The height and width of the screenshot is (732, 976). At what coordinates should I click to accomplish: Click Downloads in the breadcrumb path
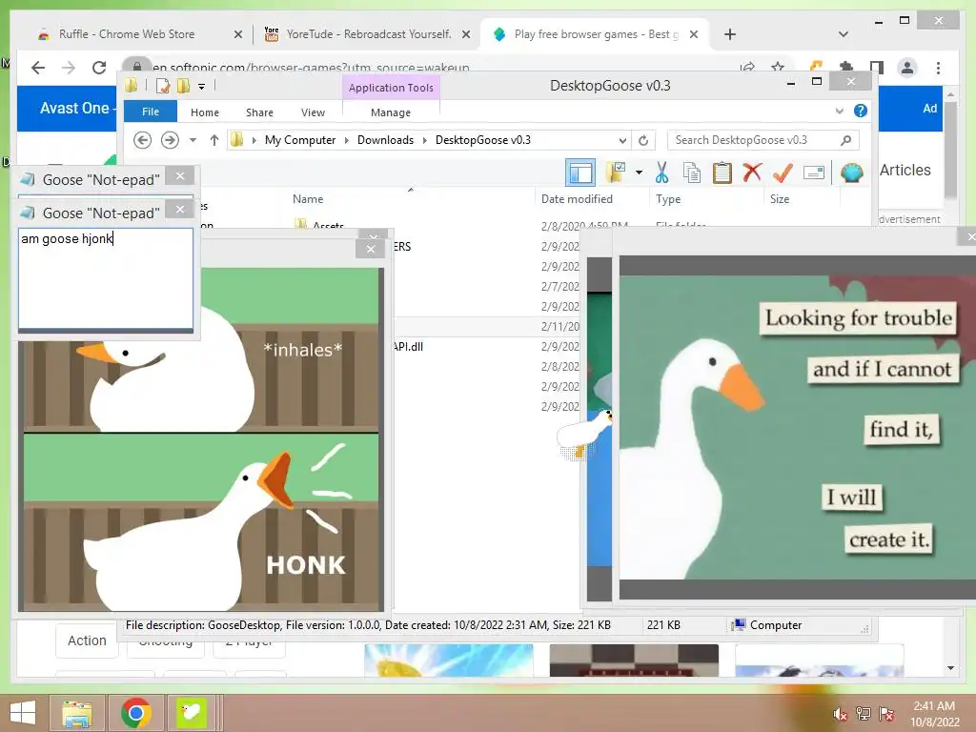point(385,140)
